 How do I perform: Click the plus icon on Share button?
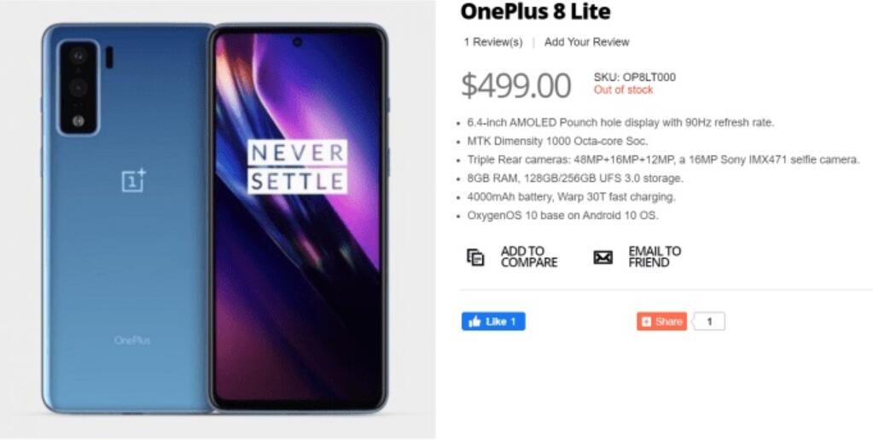(646, 322)
